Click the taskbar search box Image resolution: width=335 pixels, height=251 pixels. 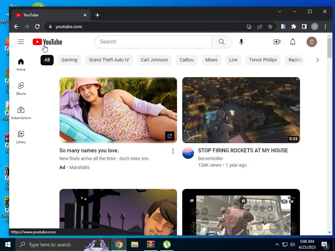(x=63, y=244)
